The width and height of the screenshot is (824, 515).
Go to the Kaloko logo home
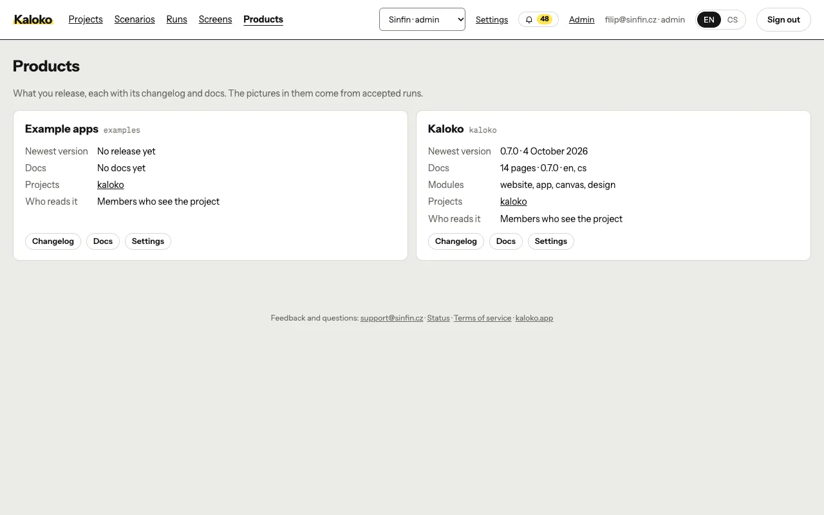click(33, 19)
